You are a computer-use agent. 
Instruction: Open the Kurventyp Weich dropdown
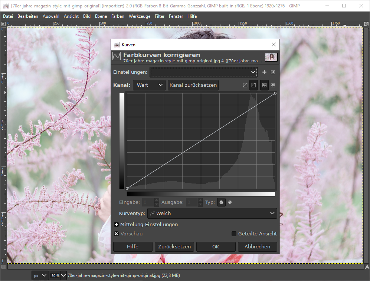click(x=212, y=213)
